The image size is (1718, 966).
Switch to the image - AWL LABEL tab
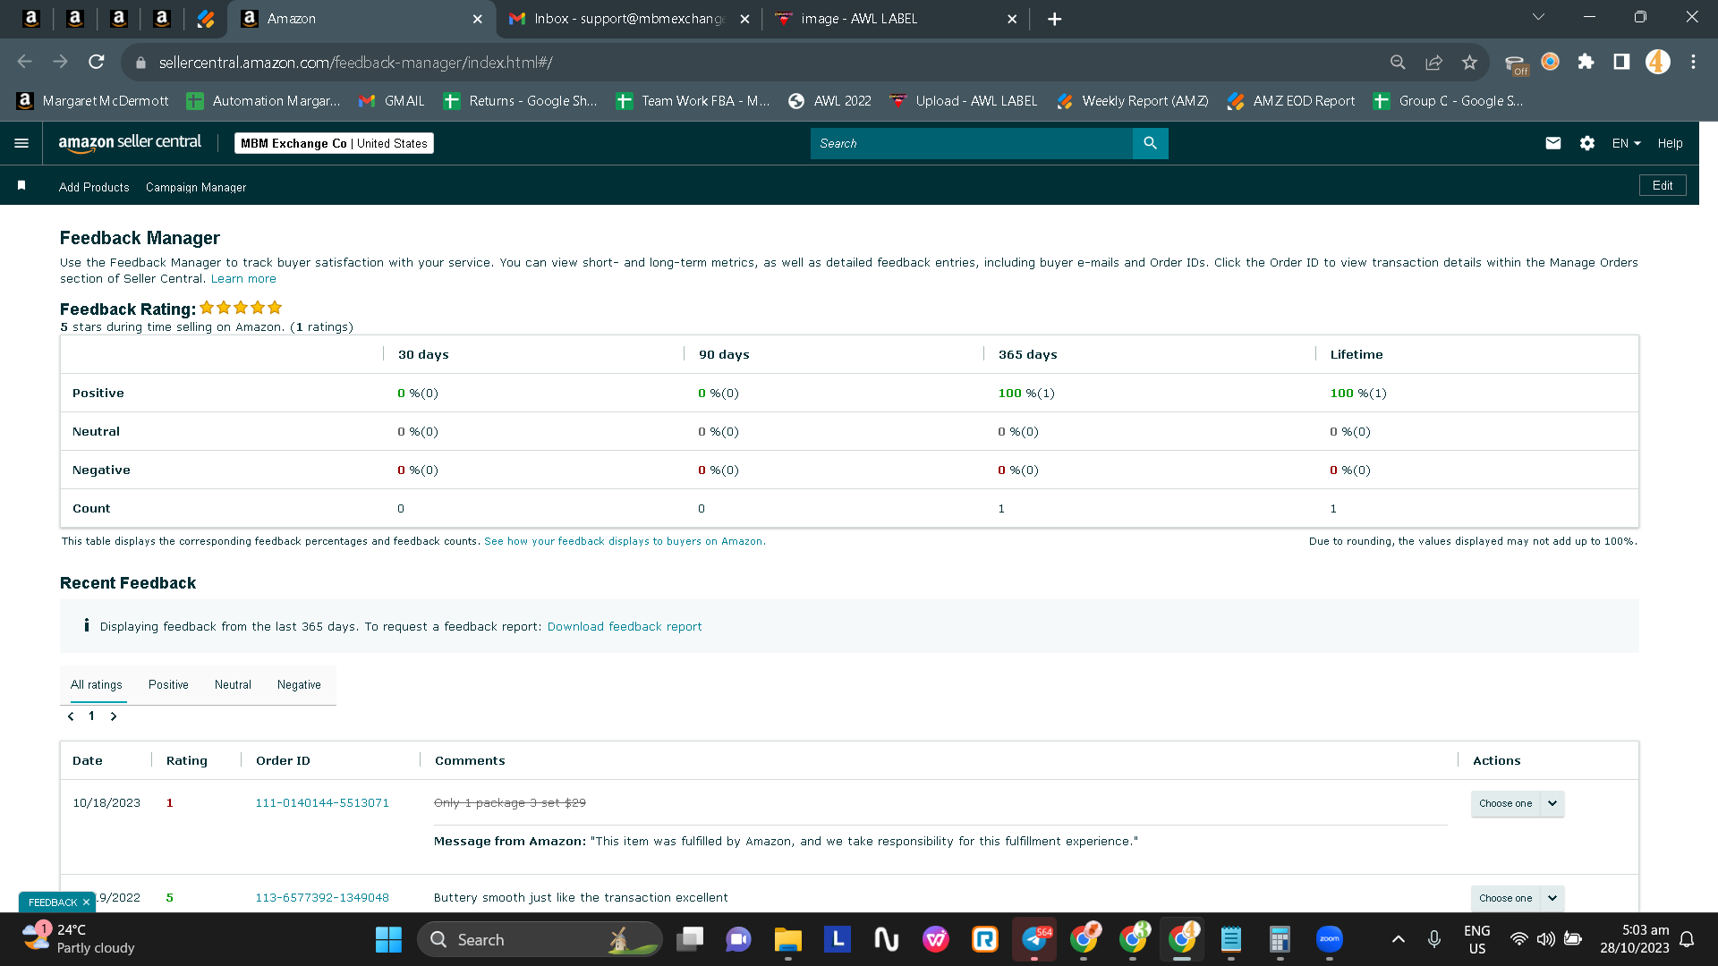point(895,19)
